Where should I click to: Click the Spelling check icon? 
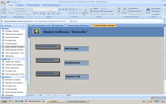pyautogui.click(x=102, y=11)
